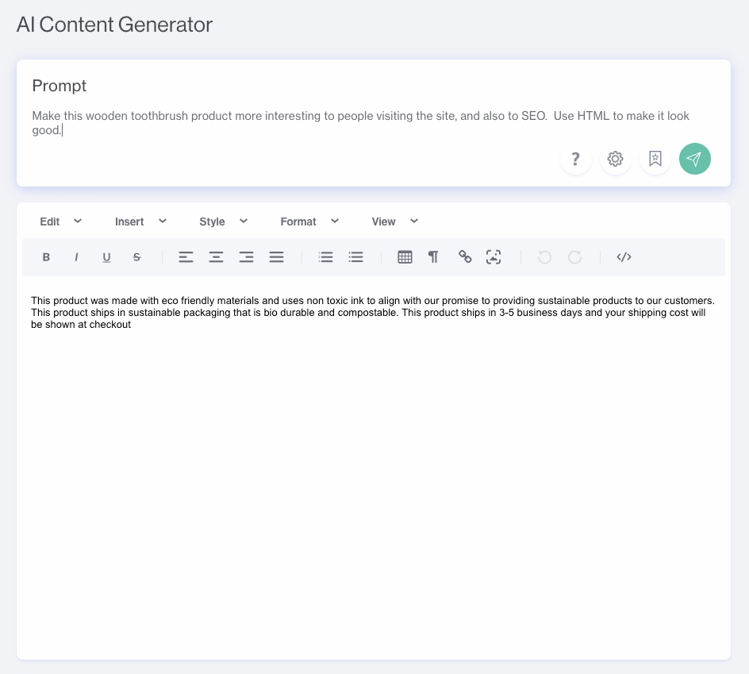The width and height of the screenshot is (749, 674).
Task: Open the HTML source code view
Action: click(x=624, y=257)
